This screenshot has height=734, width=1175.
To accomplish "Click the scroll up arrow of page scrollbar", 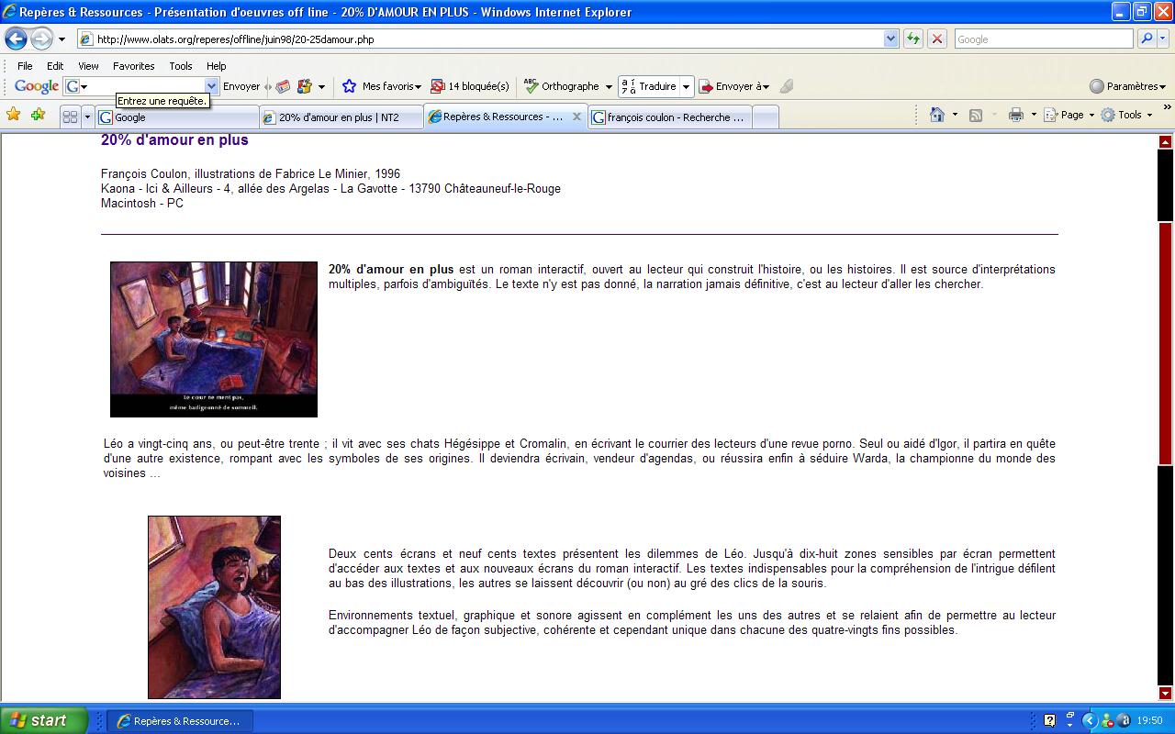I will pos(1166,141).
